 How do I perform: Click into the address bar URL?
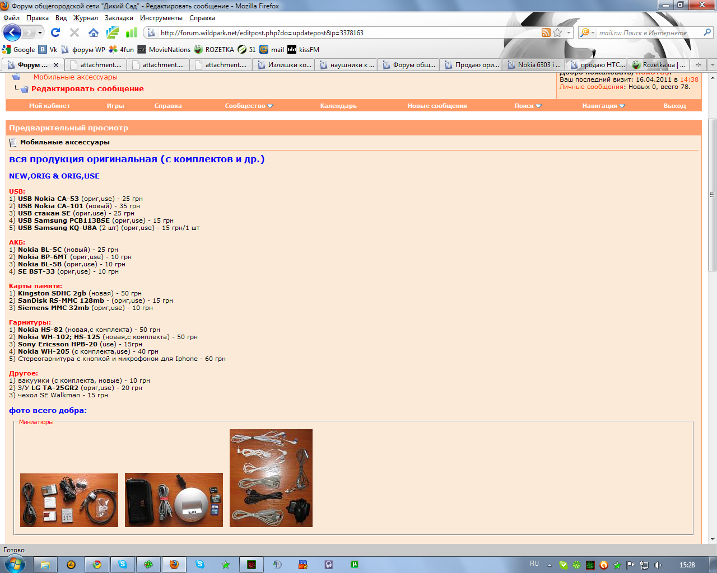[x=347, y=33]
